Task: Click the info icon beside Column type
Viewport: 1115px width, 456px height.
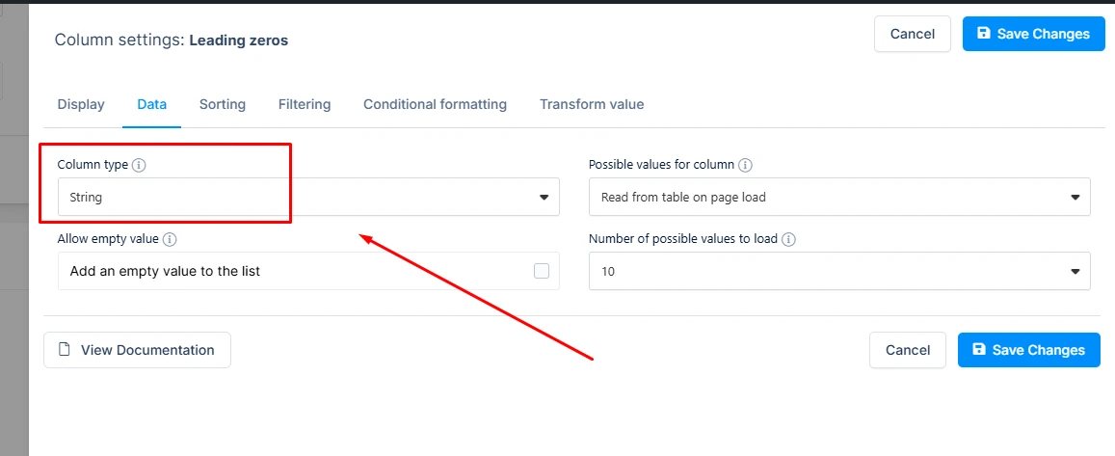Action: (x=140, y=165)
